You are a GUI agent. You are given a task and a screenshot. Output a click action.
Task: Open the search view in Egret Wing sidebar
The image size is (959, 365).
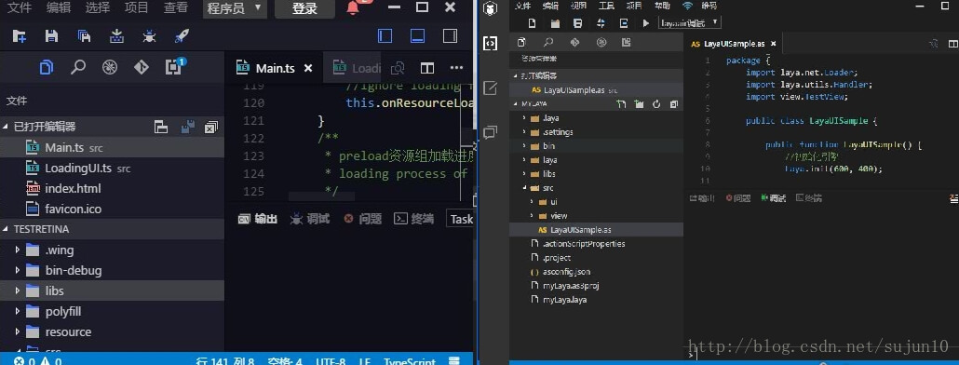tap(77, 67)
